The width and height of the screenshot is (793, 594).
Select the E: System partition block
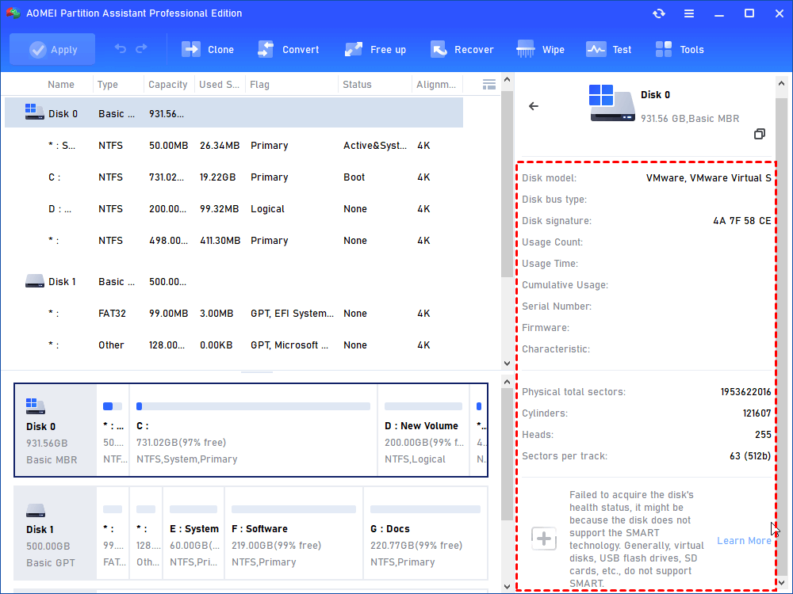tap(193, 533)
